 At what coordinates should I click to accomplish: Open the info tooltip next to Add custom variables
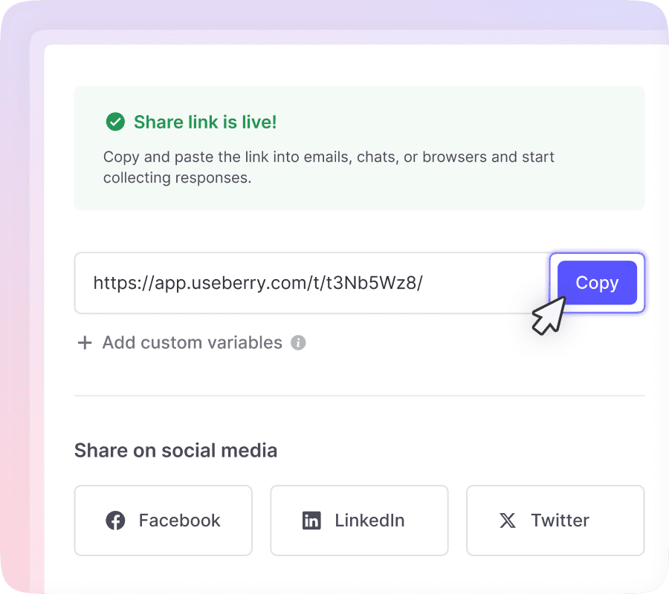[297, 342]
